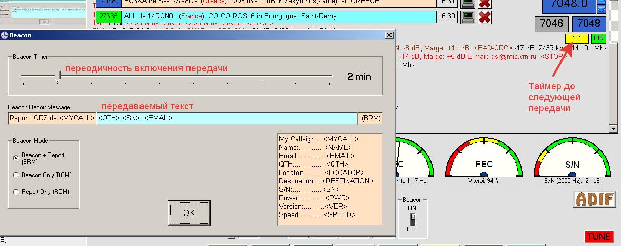This screenshot has width=621, height=246.
Task: Select Beacon Only (BOM) mode
Action: tap(16, 175)
